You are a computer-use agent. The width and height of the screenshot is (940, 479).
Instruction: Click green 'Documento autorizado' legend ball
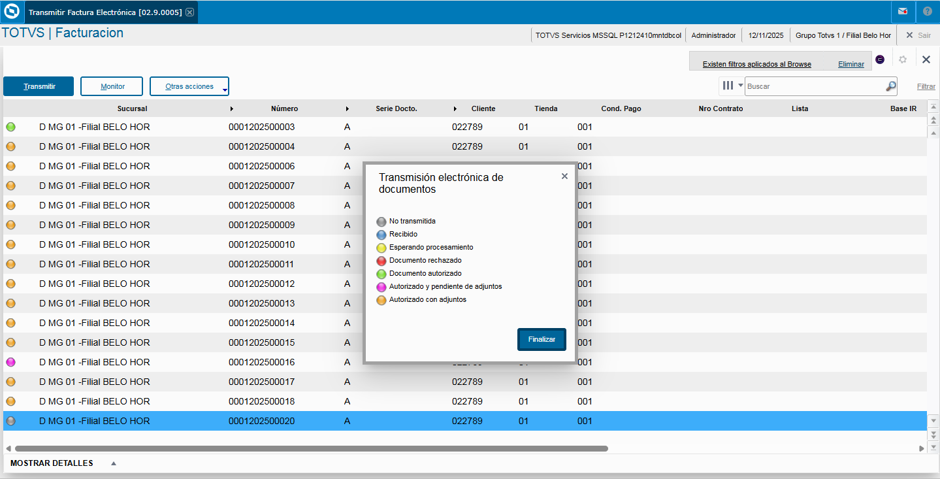pos(381,274)
